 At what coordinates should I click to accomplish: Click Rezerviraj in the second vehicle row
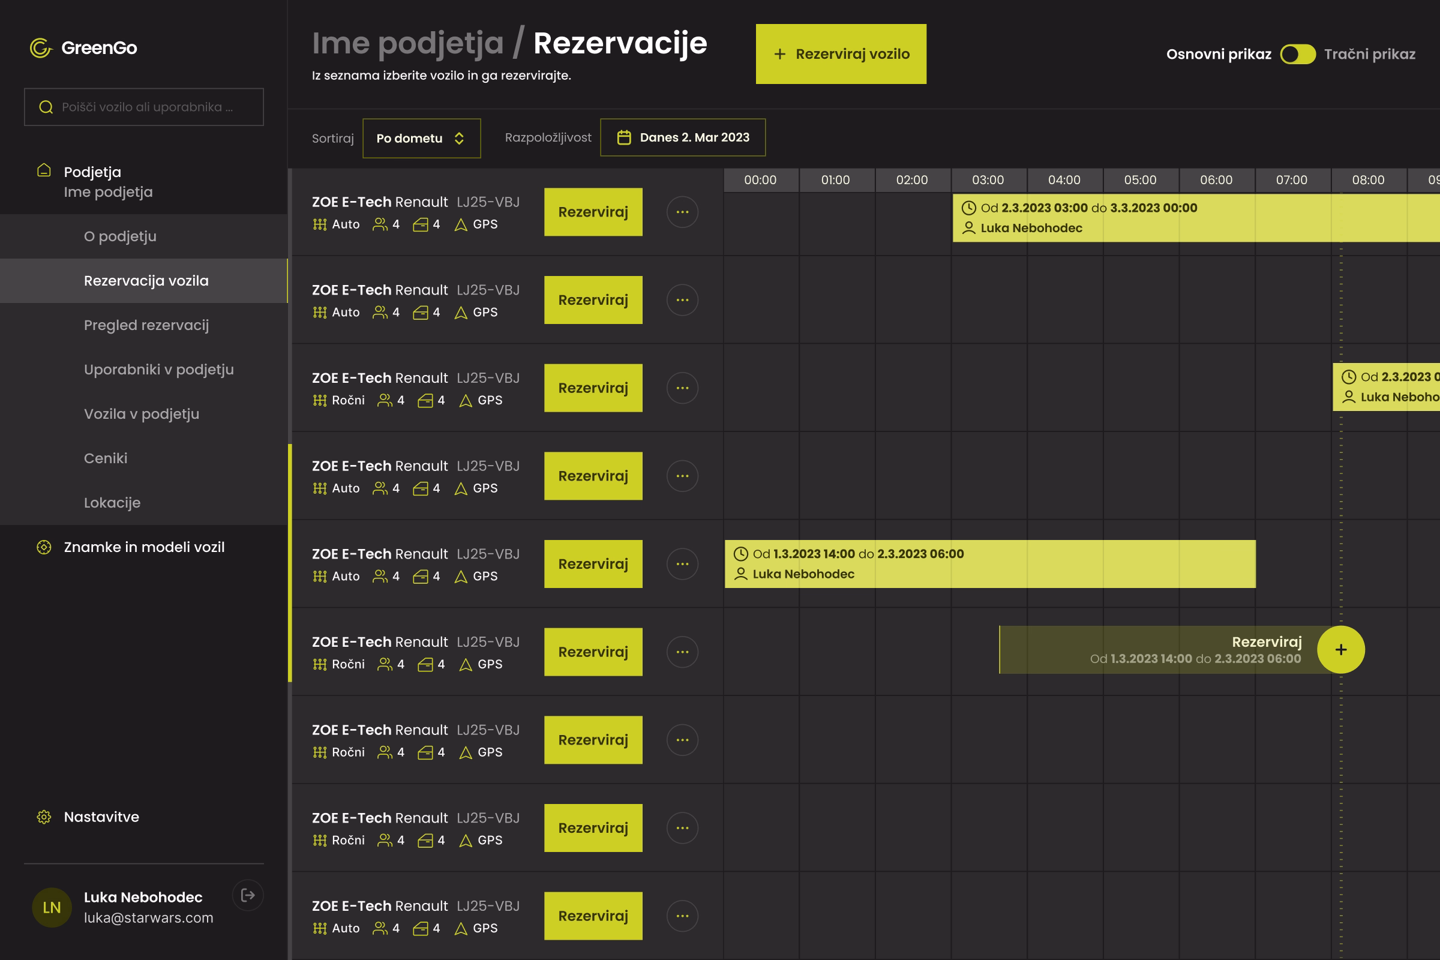(x=593, y=300)
